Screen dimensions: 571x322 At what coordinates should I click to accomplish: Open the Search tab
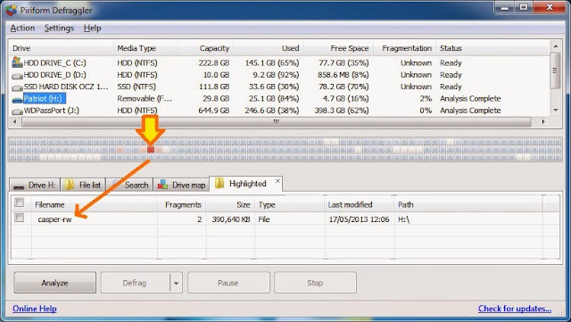click(129, 185)
